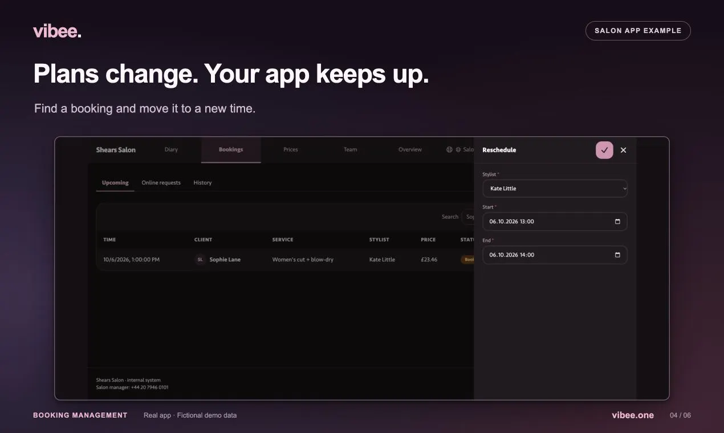Show the Upcoming bookings sub-tab
Image resolution: width=724 pixels, height=433 pixels.
115,183
